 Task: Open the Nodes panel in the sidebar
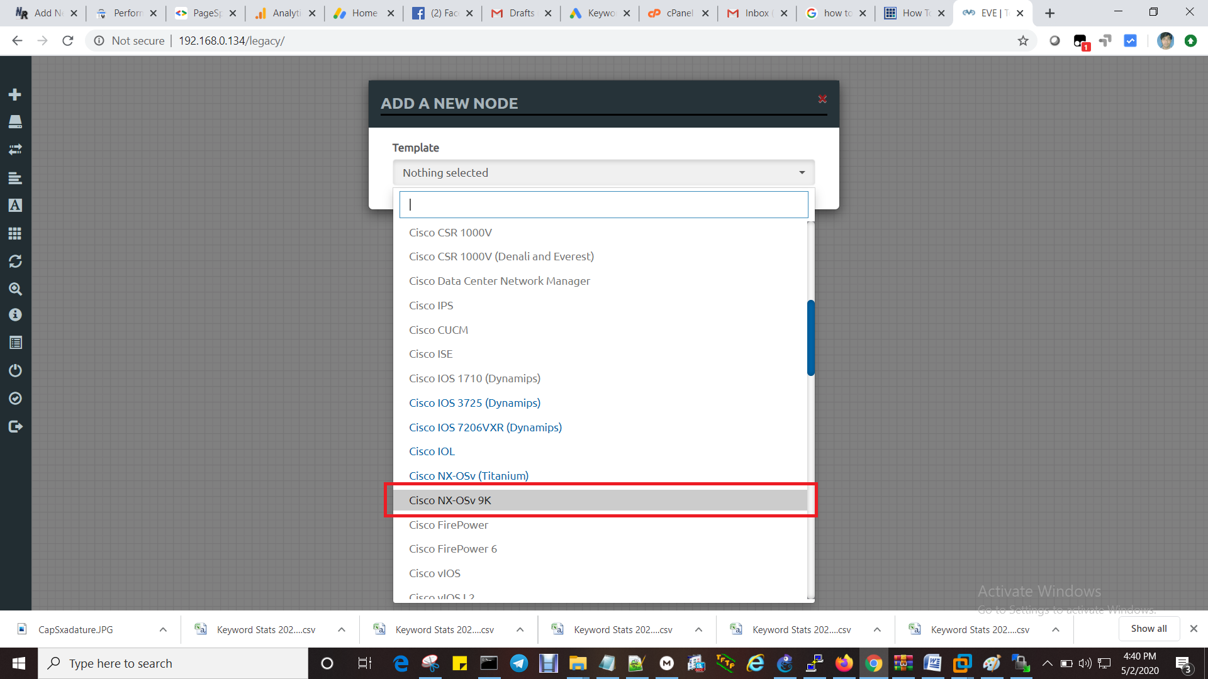(x=15, y=122)
